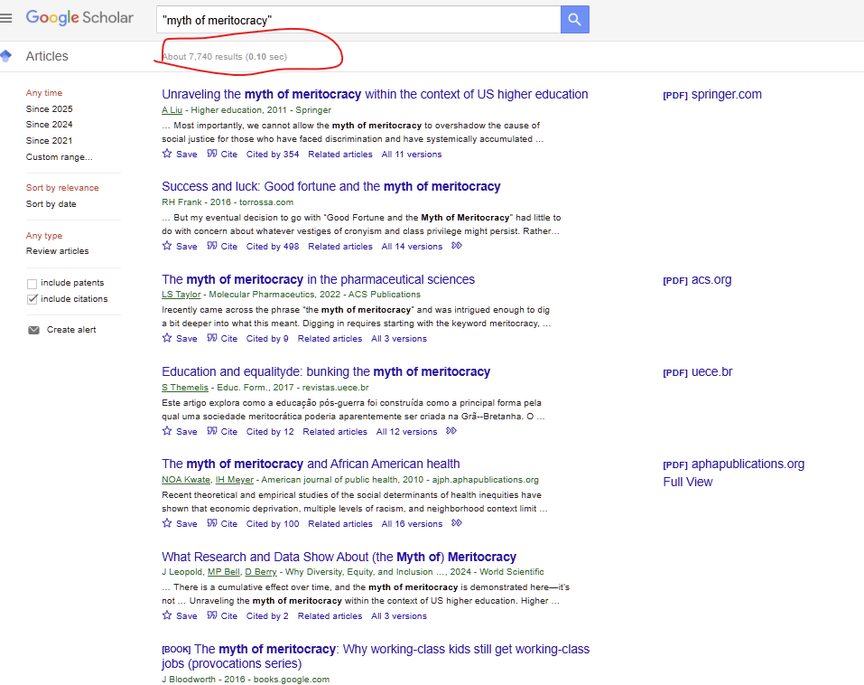Open author NOA Kwate profile link
This screenshot has height=685, width=864.
tap(186, 480)
